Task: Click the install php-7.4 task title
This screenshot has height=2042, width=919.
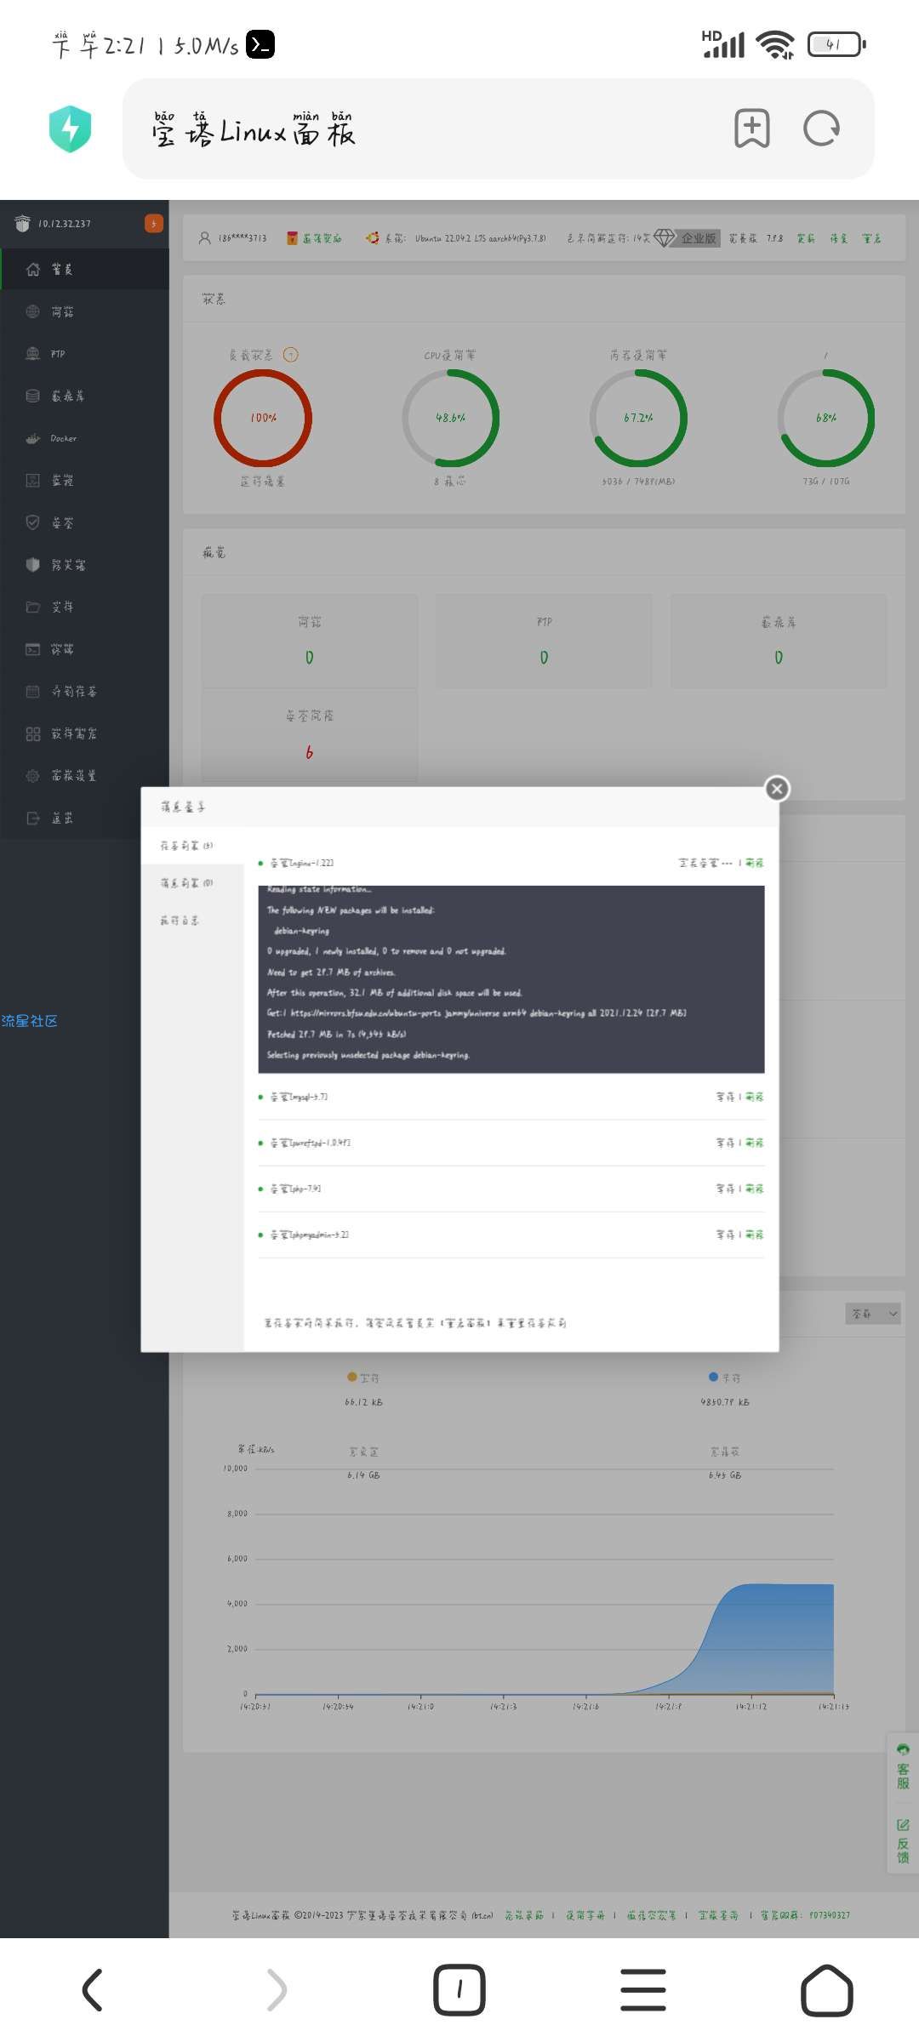Action: 295,1189
